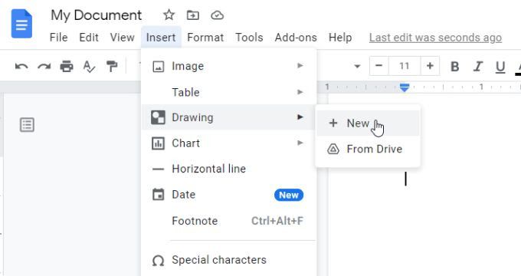Open the document outline icon
Viewport: 521px width, 276px height.
pos(27,125)
